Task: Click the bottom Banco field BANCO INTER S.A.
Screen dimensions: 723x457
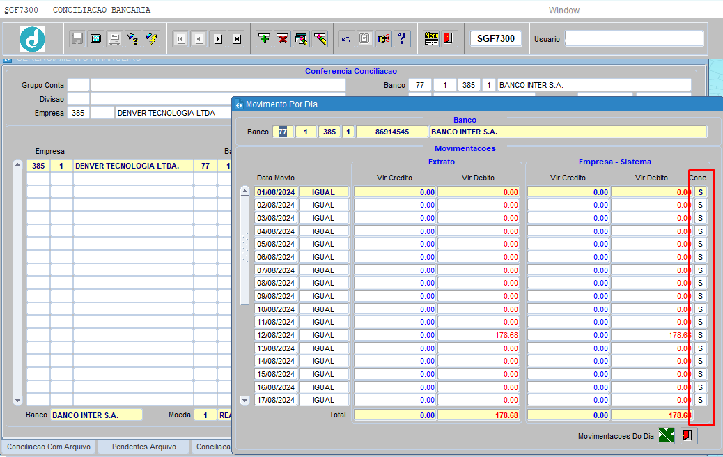Action: [x=96, y=415]
